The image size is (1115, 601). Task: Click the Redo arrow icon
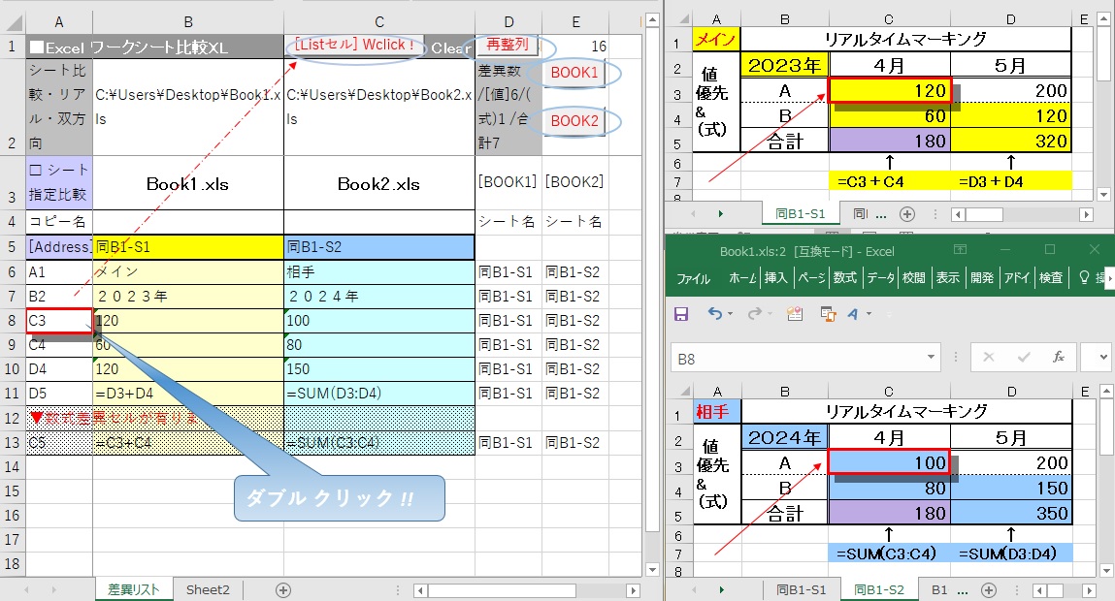tap(756, 313)
